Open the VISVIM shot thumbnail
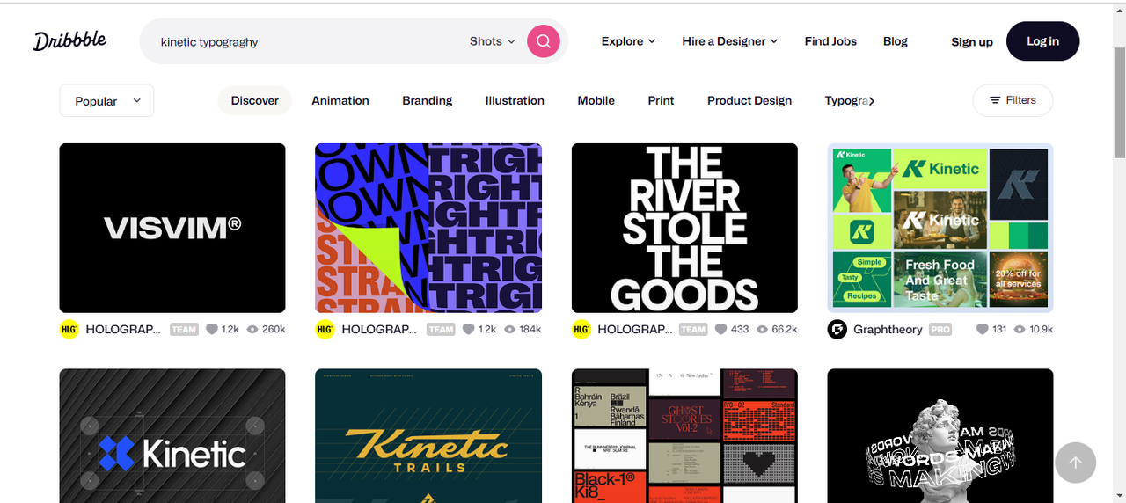 coord(172,228)
